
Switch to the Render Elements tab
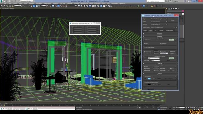point(170,30)
